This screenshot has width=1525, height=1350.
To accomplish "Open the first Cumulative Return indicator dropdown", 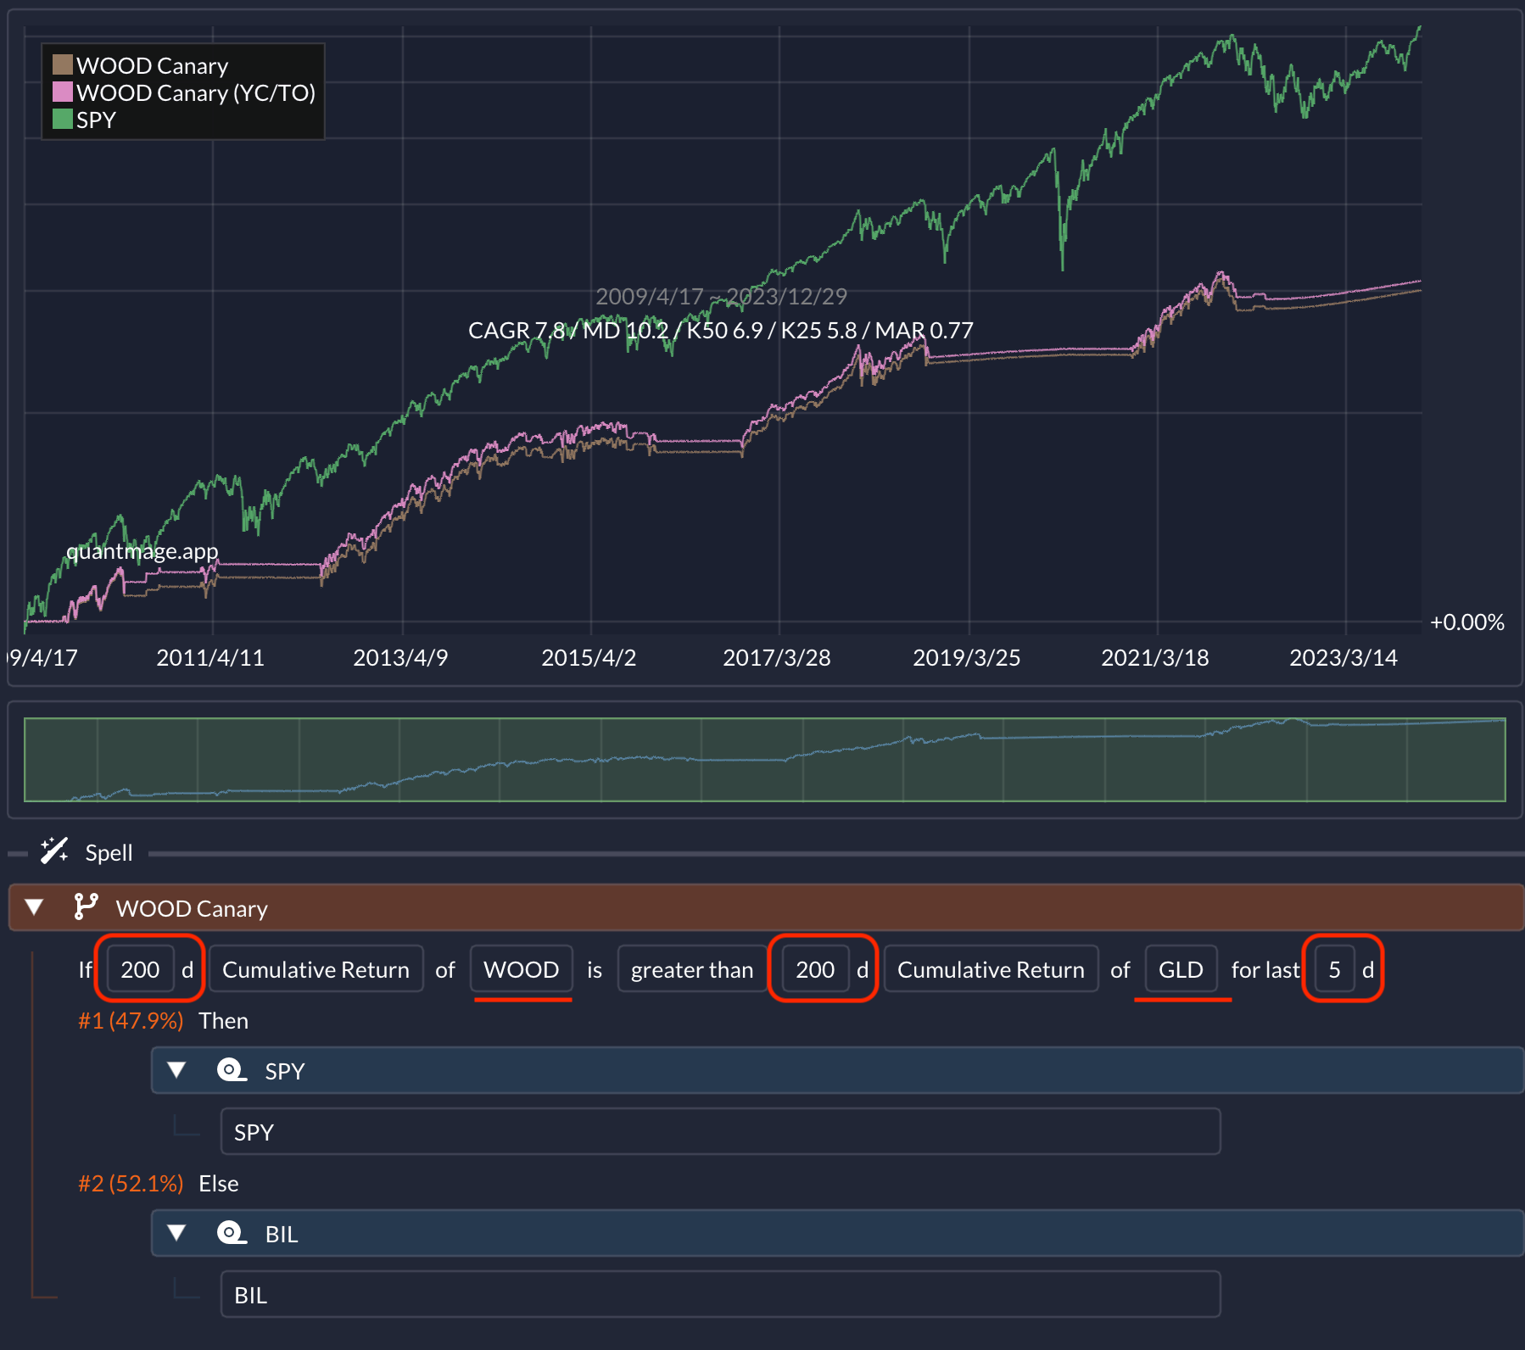I will pos(316,968).
